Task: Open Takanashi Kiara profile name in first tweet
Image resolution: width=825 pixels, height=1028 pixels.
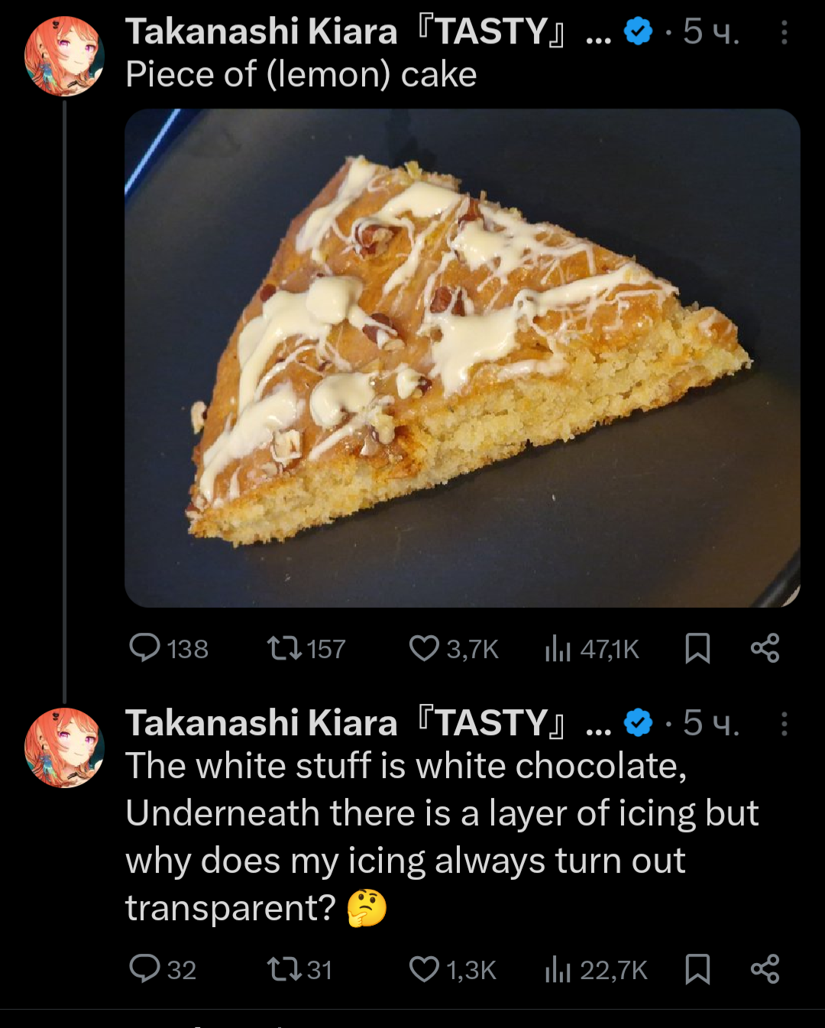Action: [261, 32]
